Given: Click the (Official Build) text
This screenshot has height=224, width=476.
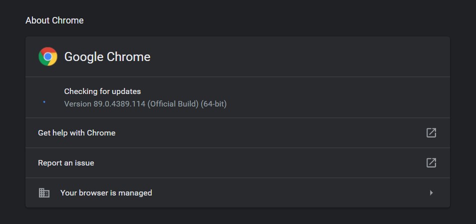Looking at the screenshot, I should [x=173, y=104].
